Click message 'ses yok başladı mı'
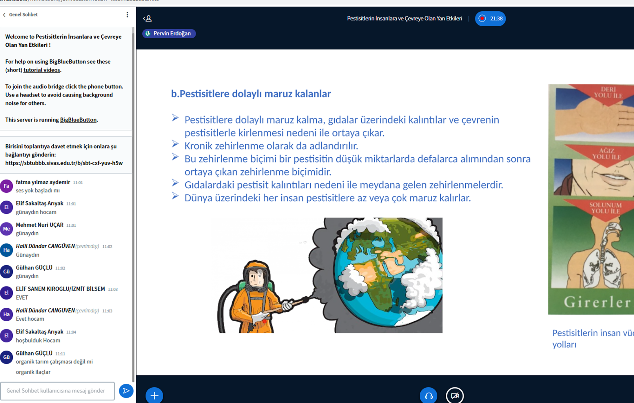 click(38, 191)
